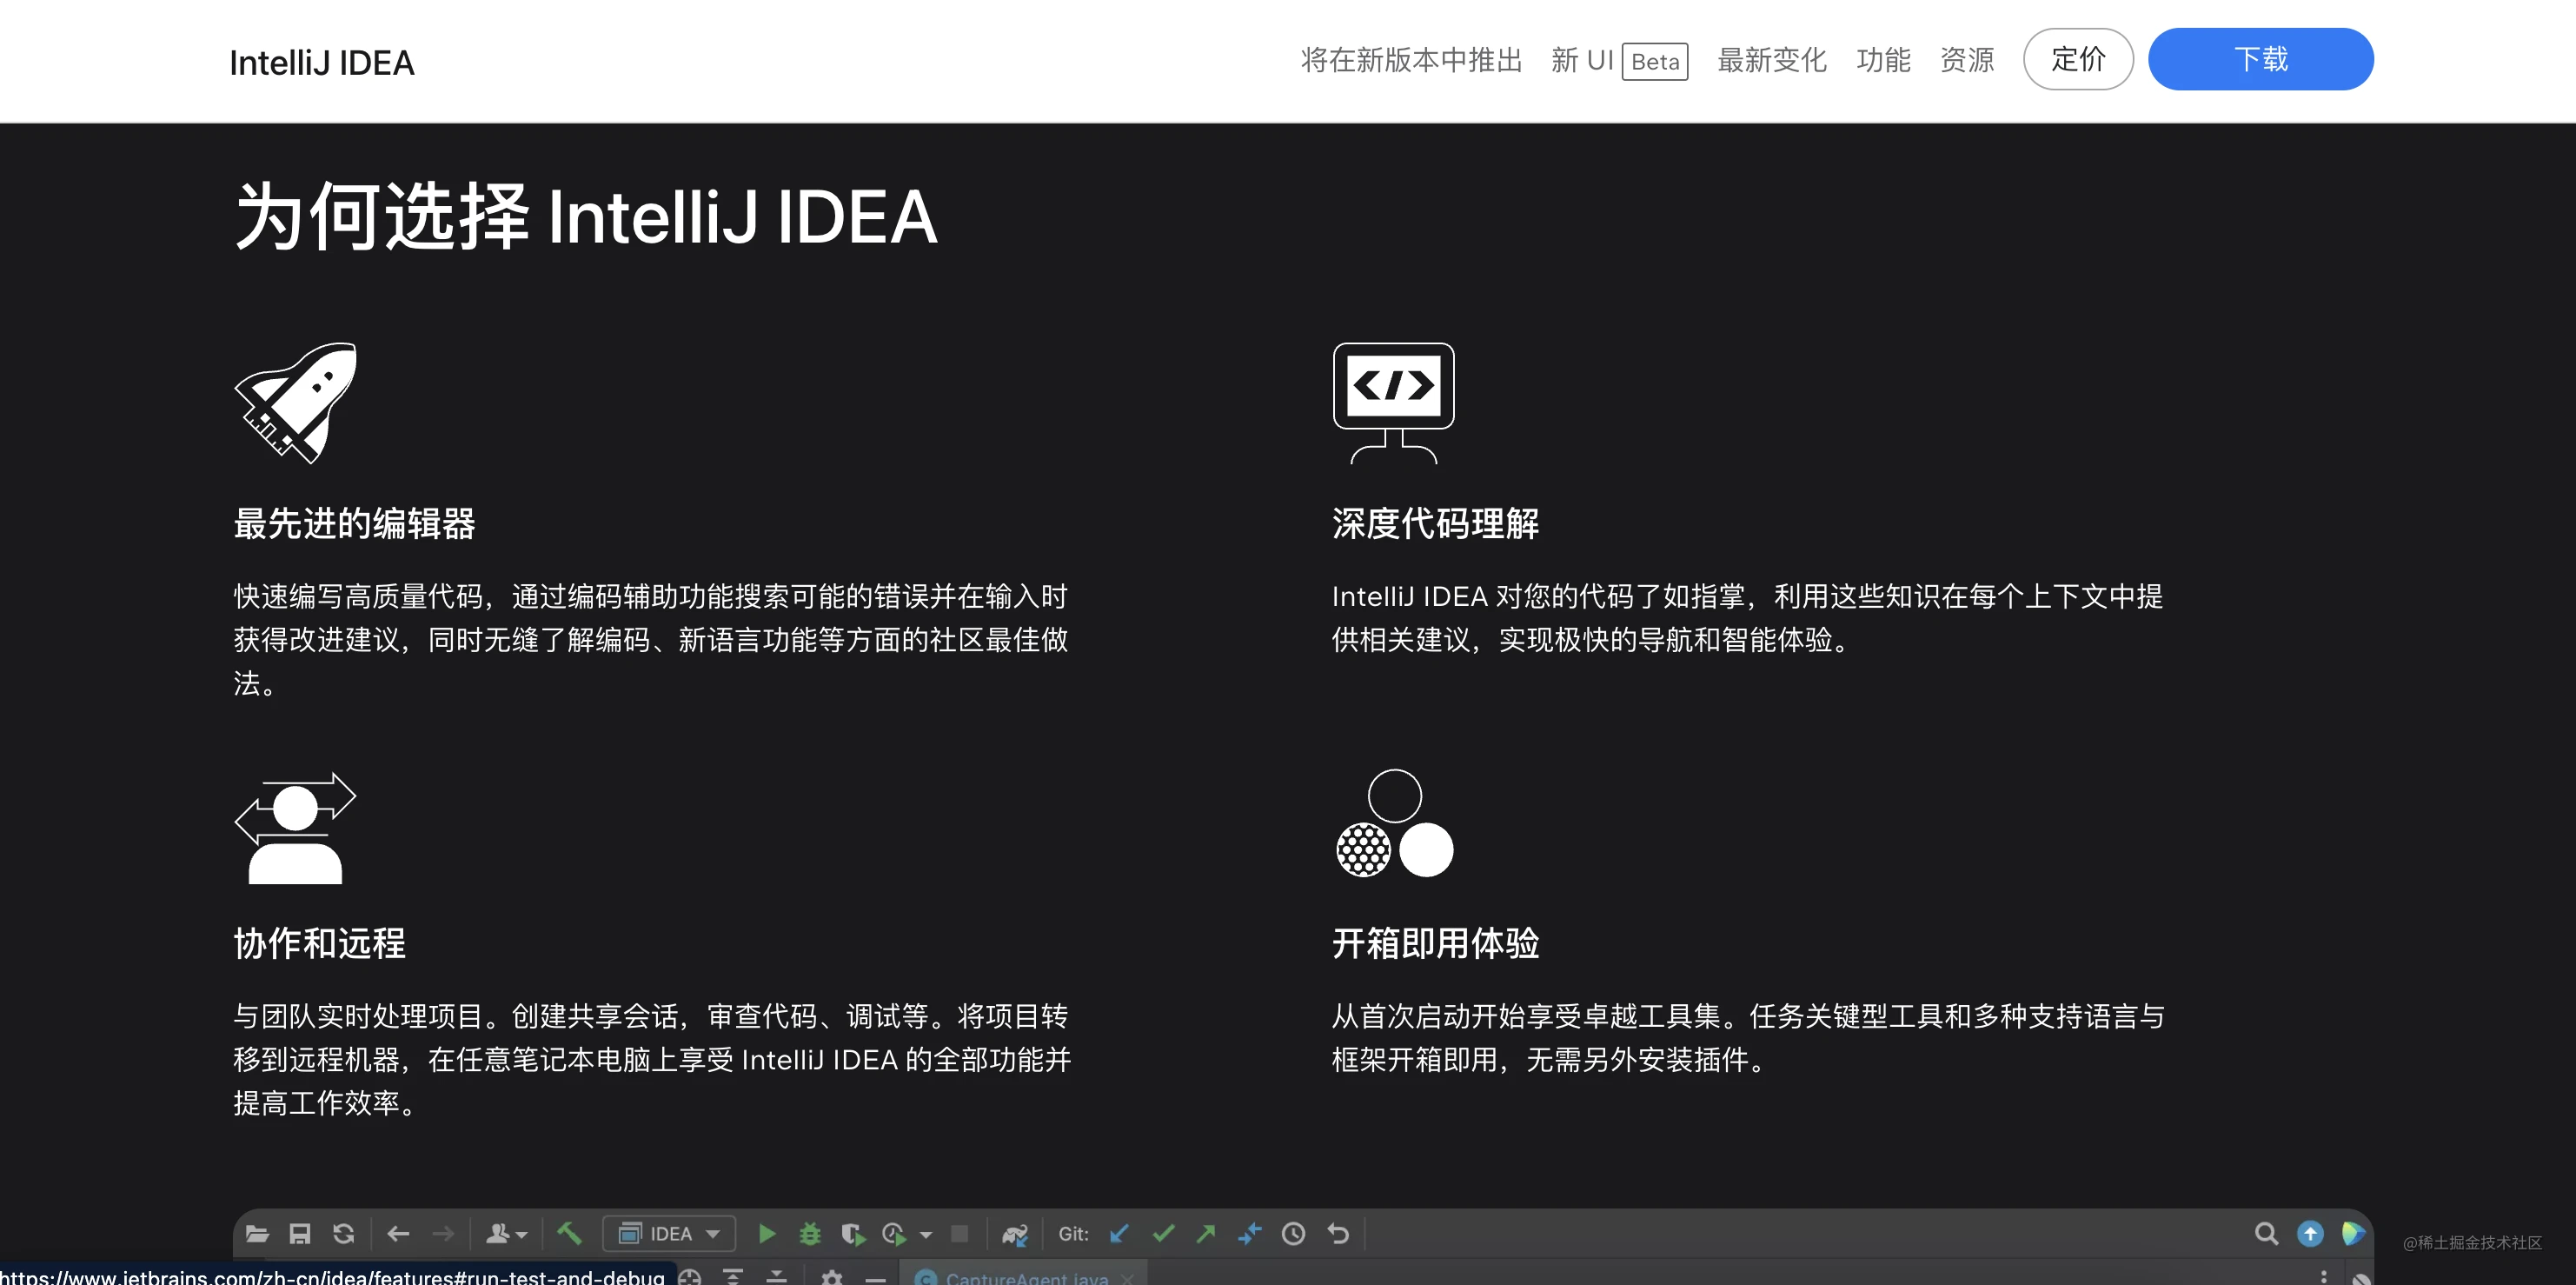Click the Search Everywhere magnifier icon
The image size is (2576, 1285).
click(x=2266, y=1233)
